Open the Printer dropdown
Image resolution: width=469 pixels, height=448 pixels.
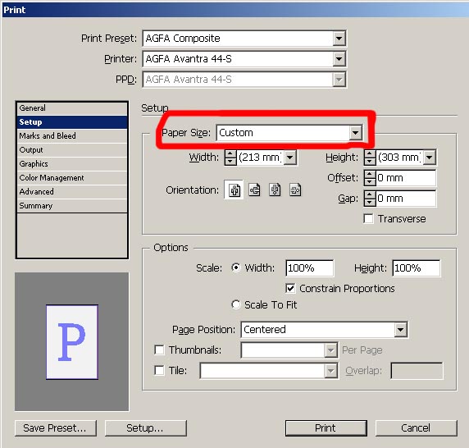point(339,58)
